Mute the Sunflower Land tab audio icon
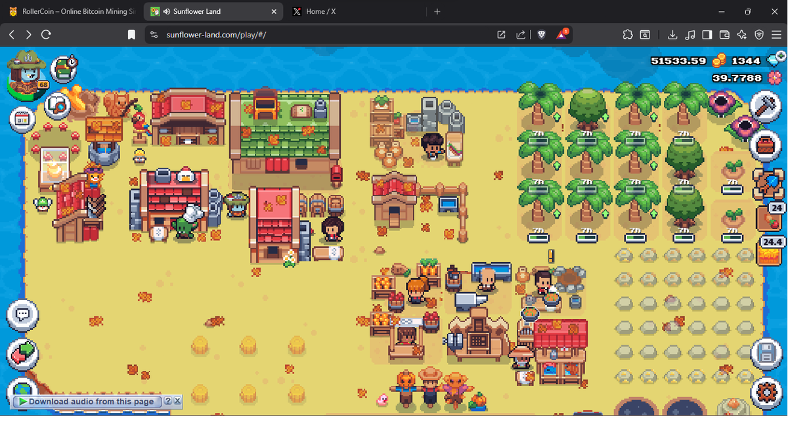Viewport: 788px width, 443px height. pos(167,12)
